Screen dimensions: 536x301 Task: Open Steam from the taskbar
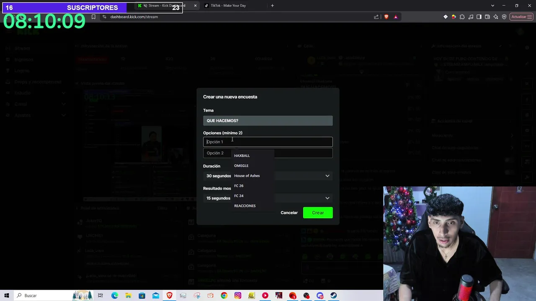[334, 296]
